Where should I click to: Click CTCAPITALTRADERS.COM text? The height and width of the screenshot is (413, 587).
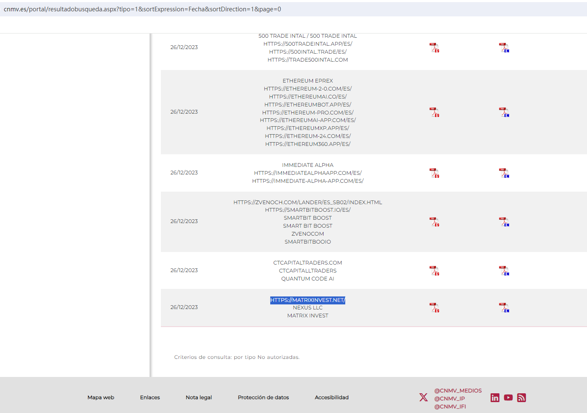308,263
